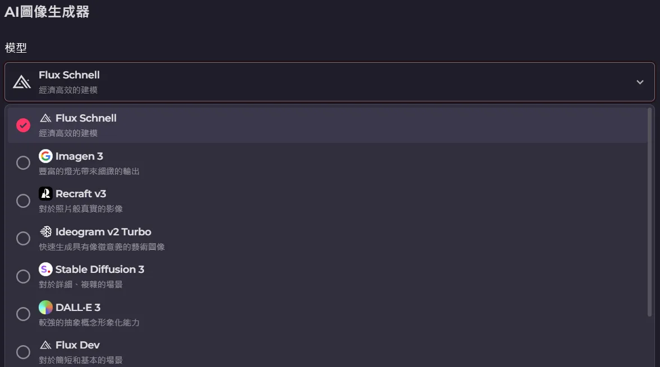Click the Stable Diffusion 3 purple logo
The image size is (660, 367).
[x=45, y=270]
